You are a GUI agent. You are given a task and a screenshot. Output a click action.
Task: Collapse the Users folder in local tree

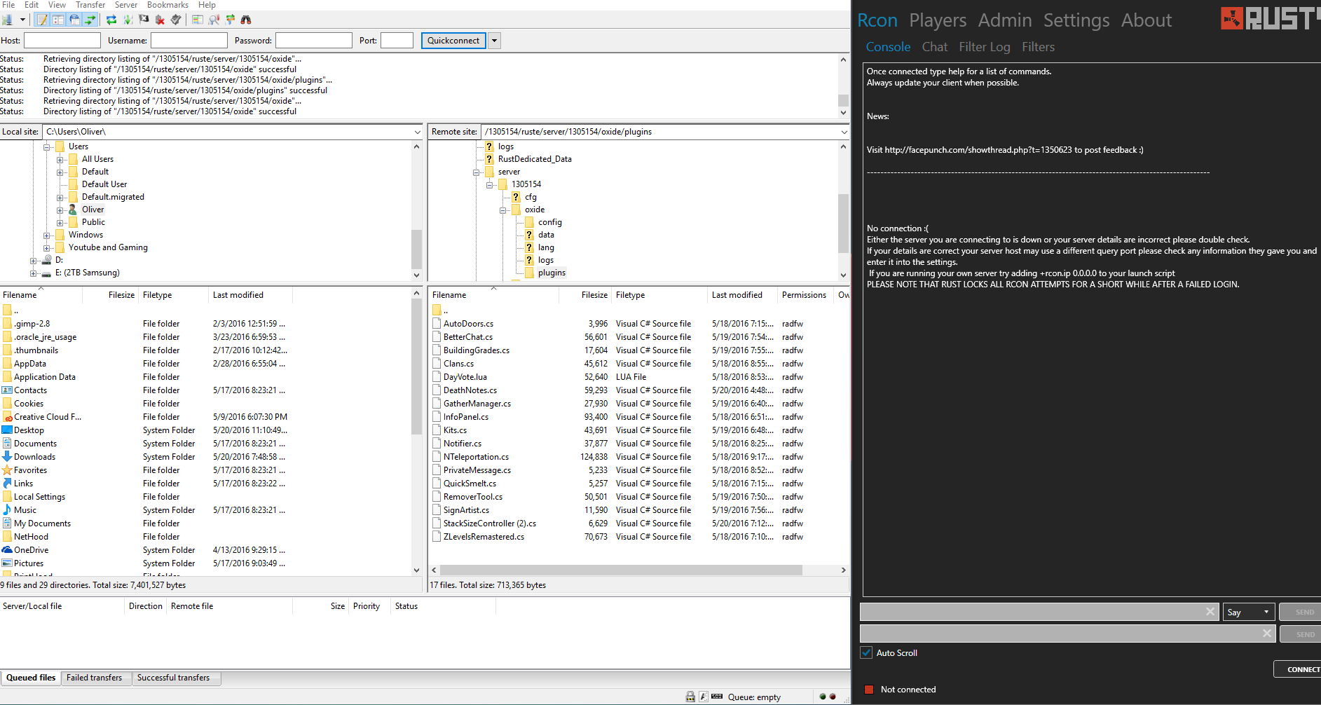click(47, 147)
